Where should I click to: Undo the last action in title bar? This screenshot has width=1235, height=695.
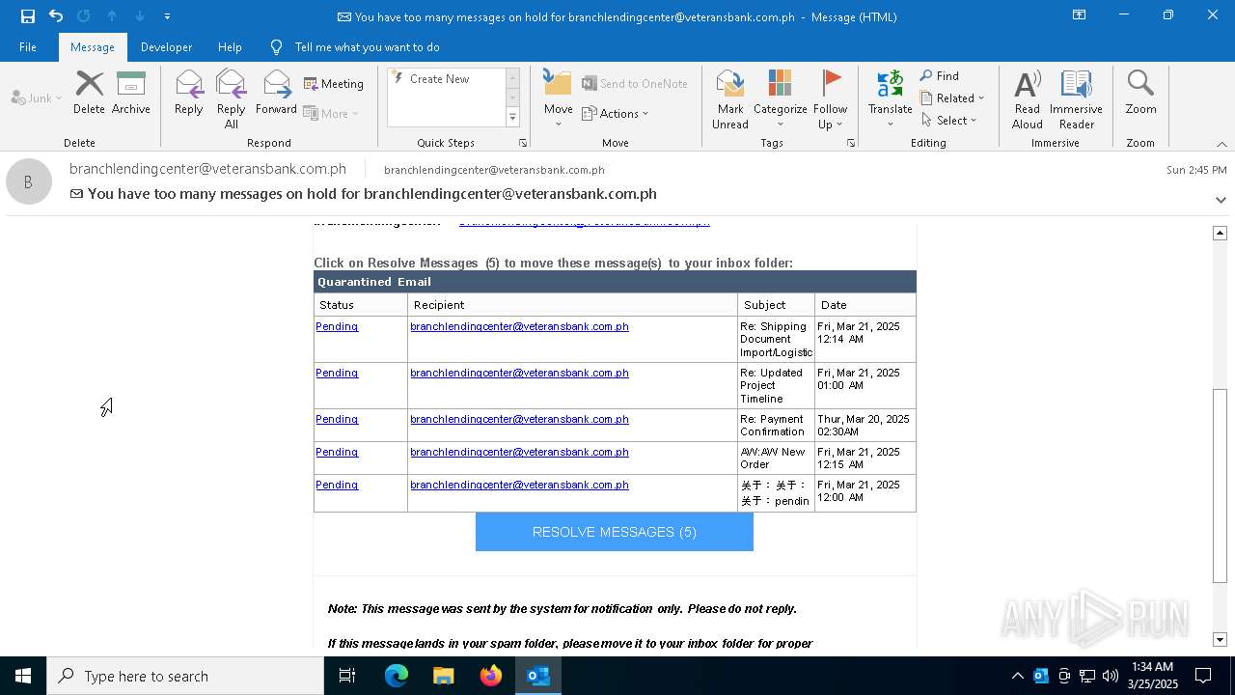(x=56, y=15)
